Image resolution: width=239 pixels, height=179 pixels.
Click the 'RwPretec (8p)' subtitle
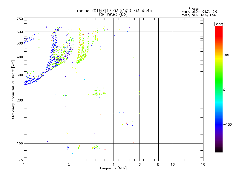coord(113,14)
